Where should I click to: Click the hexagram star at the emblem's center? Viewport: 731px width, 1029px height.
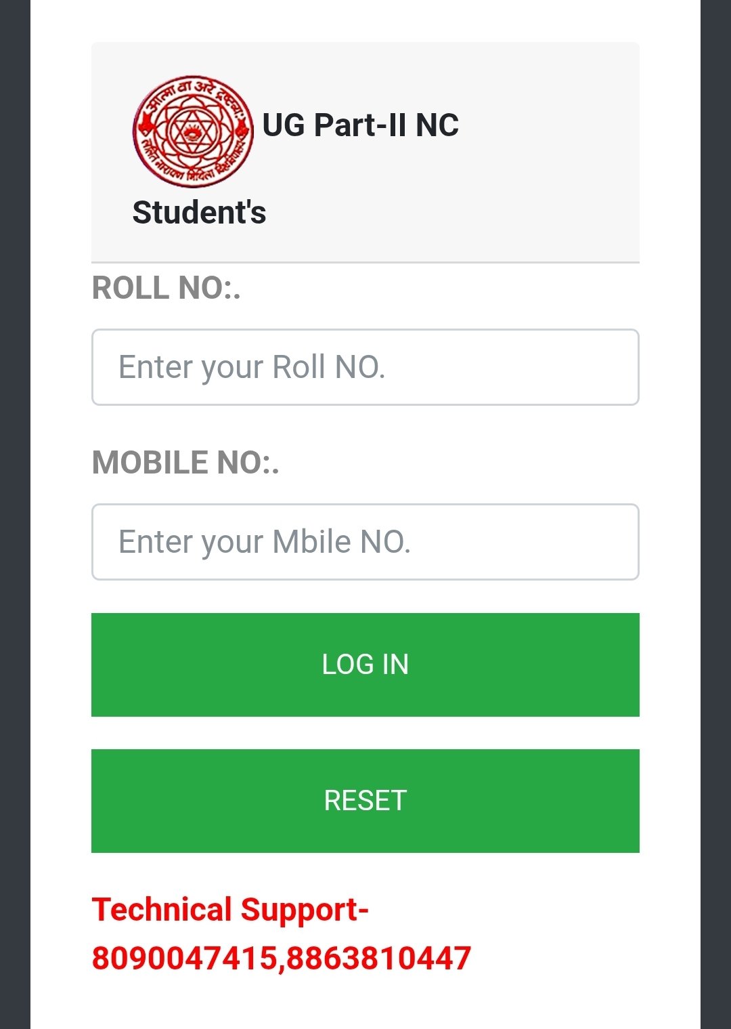point(193,131)
